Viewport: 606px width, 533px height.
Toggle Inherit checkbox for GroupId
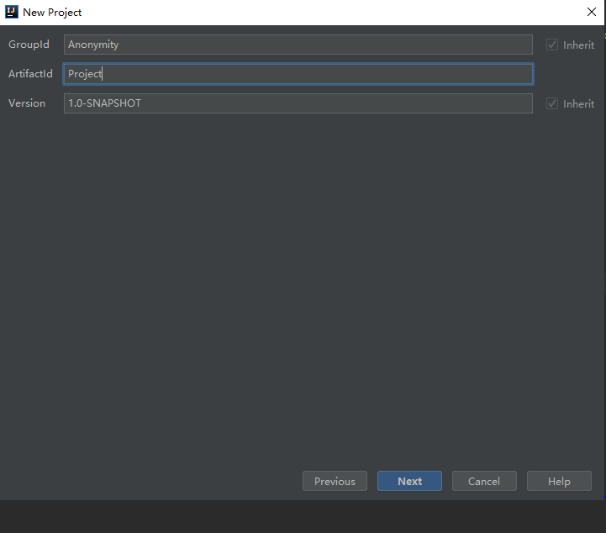(552, 45)
